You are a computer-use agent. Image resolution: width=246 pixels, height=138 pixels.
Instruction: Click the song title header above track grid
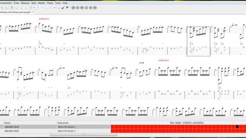(186, 123)
